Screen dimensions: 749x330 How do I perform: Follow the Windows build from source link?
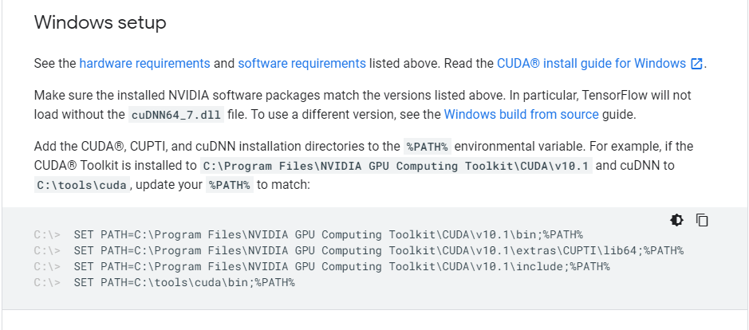coord(521,114)
